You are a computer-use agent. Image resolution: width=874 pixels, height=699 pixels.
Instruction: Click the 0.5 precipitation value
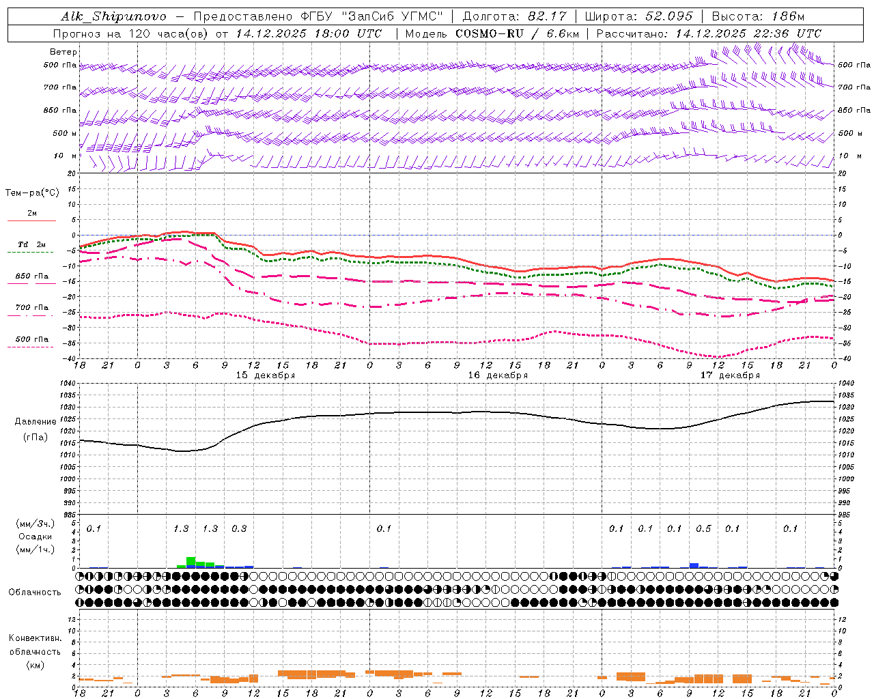coord(703,528)
